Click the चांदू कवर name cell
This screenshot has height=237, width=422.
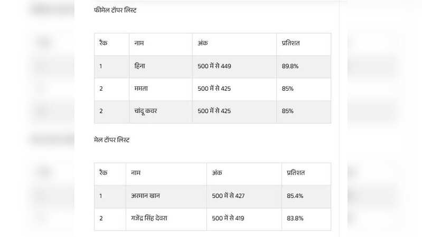[146, 111]
